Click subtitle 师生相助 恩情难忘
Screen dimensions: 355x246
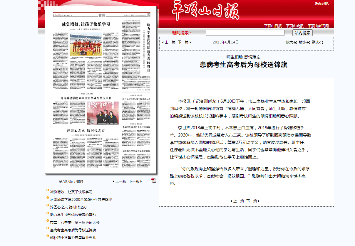point(244,57)
